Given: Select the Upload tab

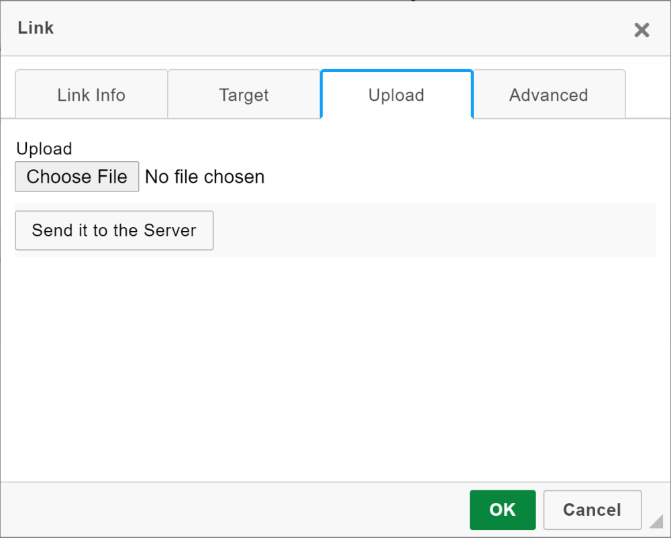Looking at the screenshot, I should [x=397, y=95].
